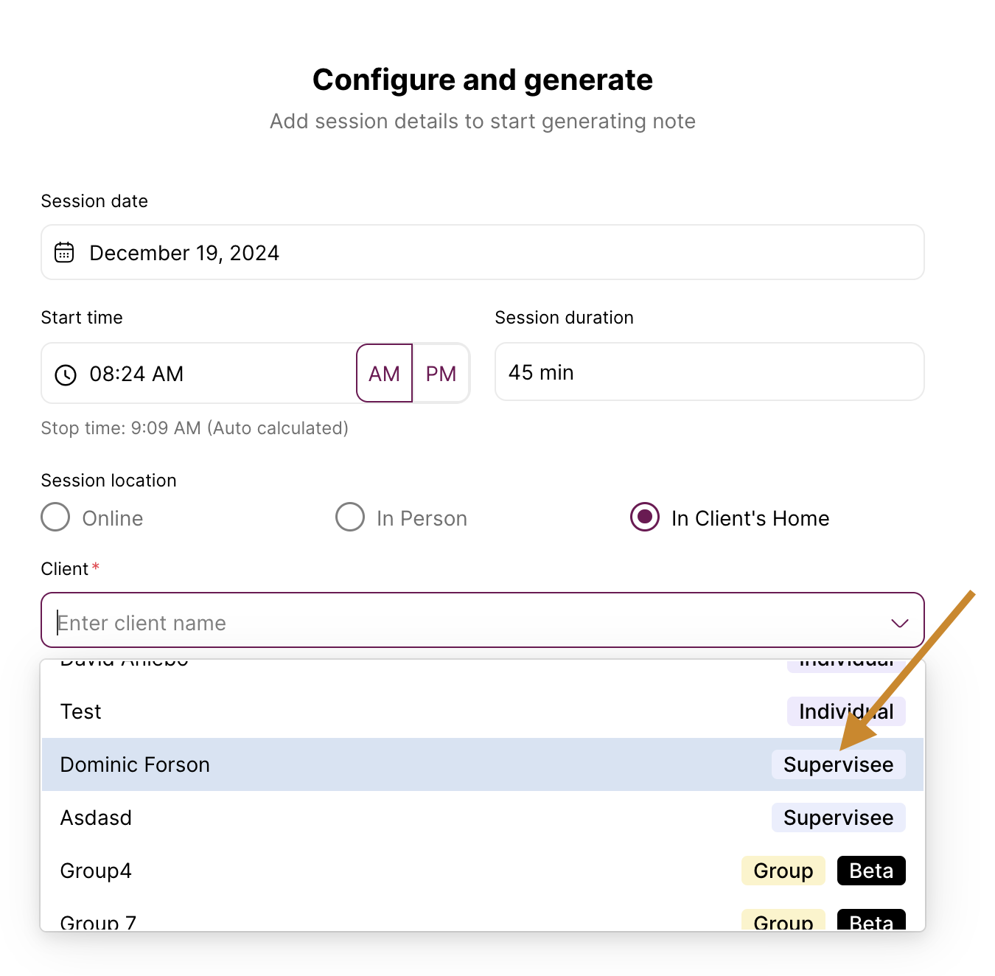Collapse the client dropdown with the chevron
995x976 pixels.
[x=899, y=623]
